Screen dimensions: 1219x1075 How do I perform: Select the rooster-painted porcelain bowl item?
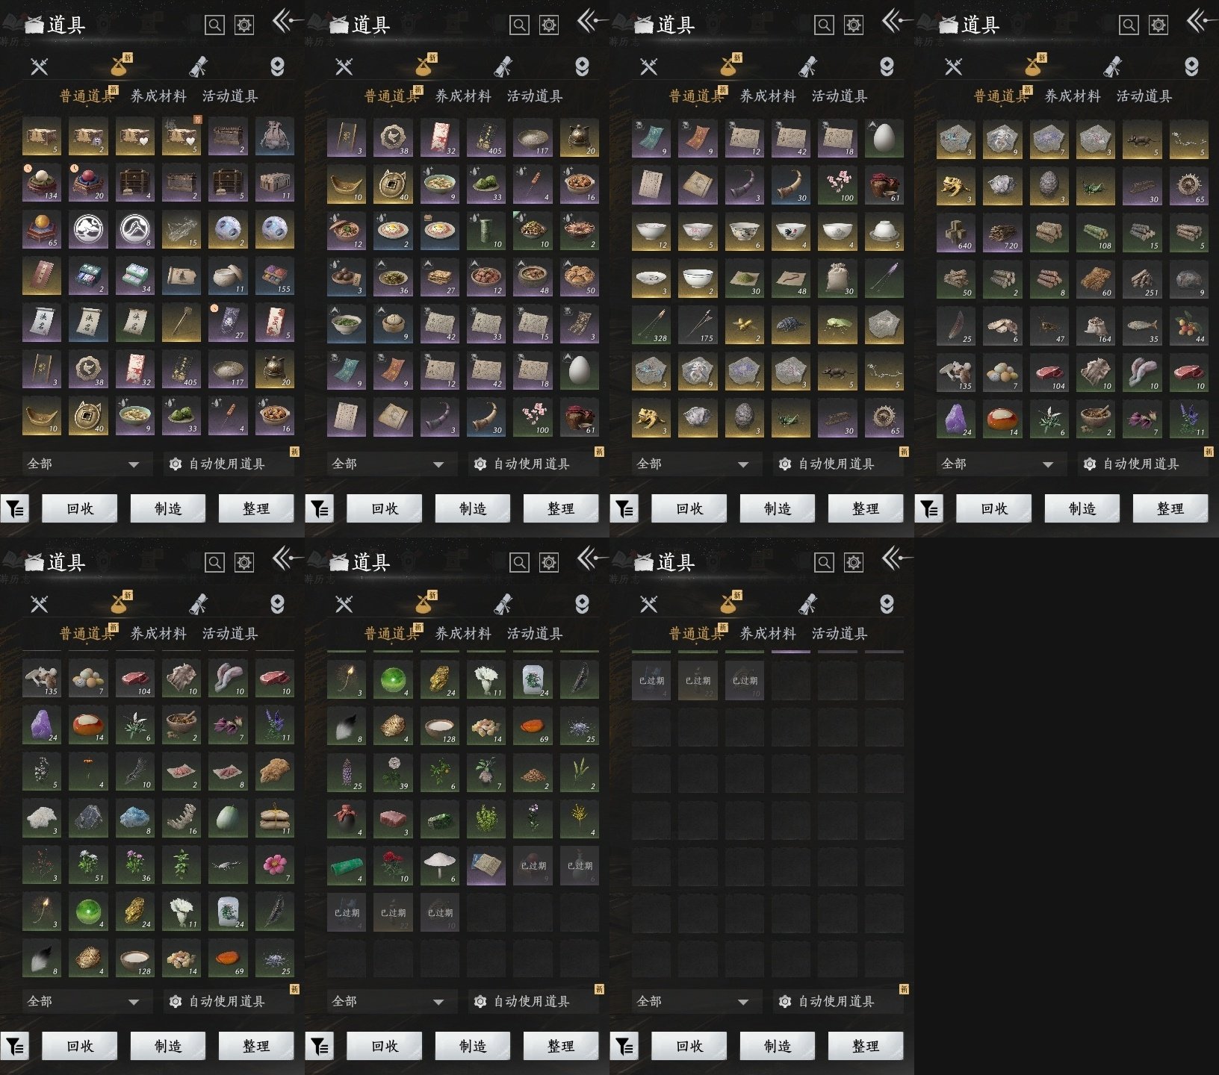click(790, 233)
